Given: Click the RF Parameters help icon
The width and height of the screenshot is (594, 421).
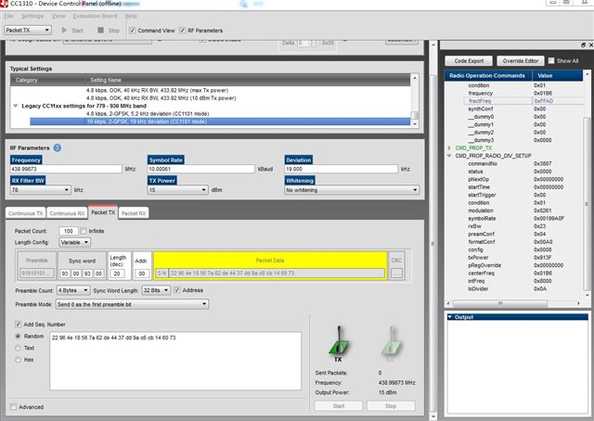Looking at the screenshot, I should tap(58, 147).
